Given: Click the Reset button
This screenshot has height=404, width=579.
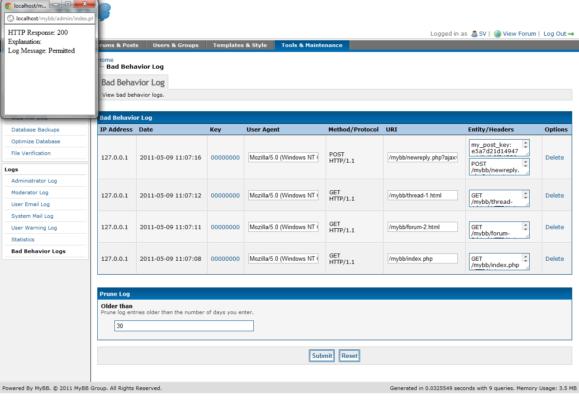Looking at the screenshot, I should click(349, 356).
